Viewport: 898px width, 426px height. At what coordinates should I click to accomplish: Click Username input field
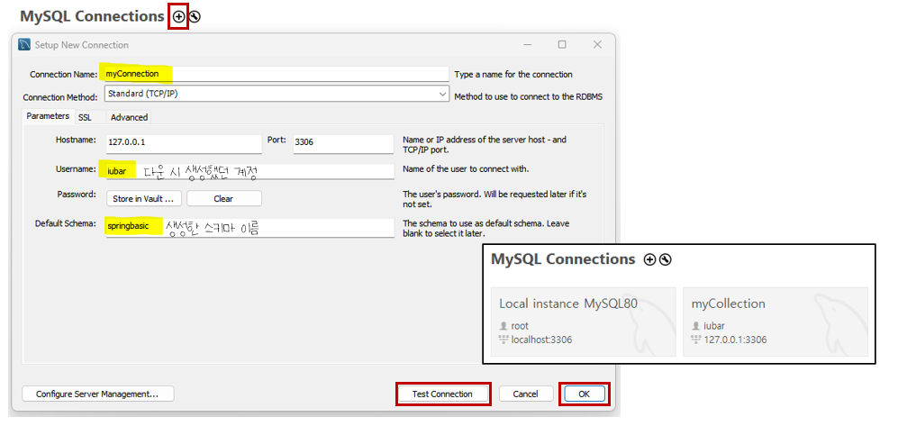coord(249,170)
